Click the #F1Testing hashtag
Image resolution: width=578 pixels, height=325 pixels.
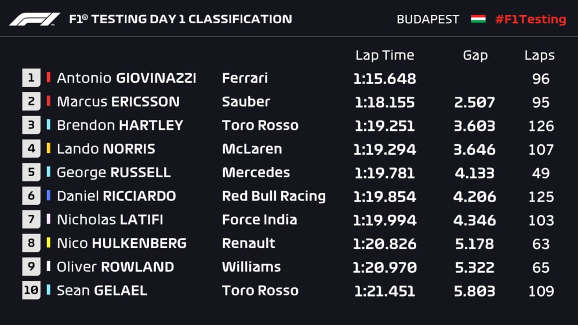530,19
